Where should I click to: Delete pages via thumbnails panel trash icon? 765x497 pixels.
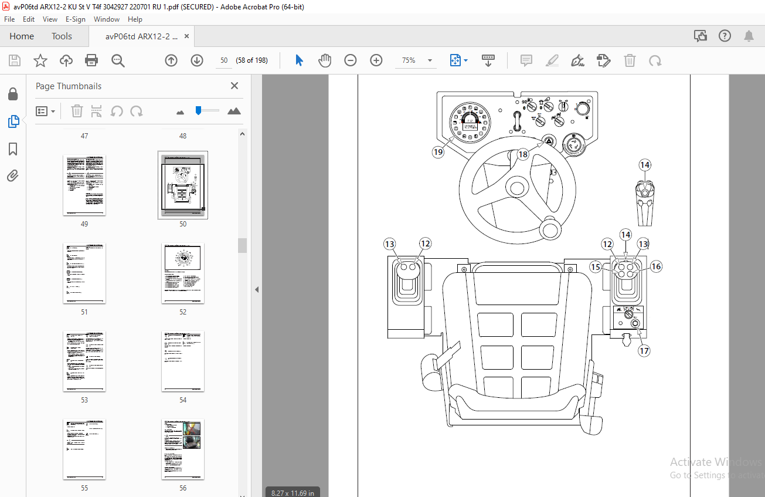(77, 111)
